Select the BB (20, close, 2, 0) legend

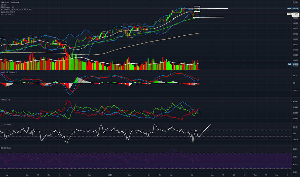tap(7, 7)
